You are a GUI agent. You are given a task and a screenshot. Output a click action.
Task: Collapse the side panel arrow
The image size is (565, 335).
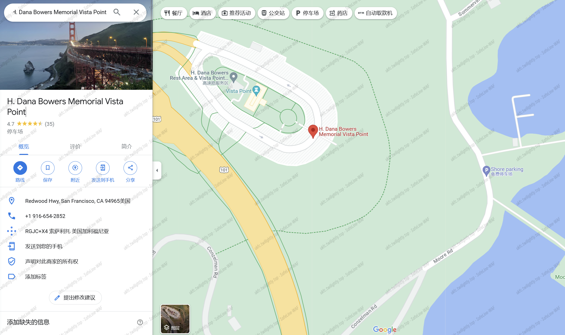(x=157, y=171)
